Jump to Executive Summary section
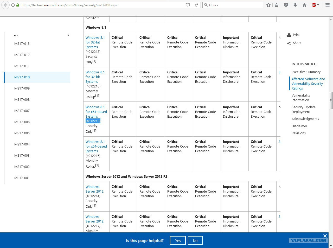The image size is (333, 248). (x=306, y=72)
